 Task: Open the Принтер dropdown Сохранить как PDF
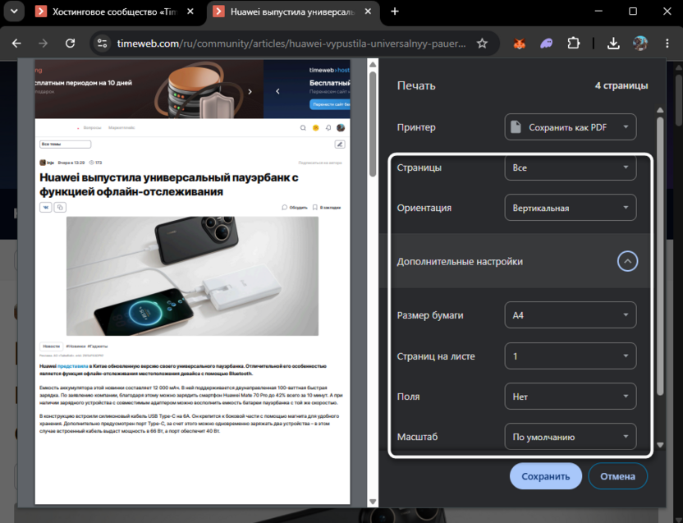(x=571, y=127)
